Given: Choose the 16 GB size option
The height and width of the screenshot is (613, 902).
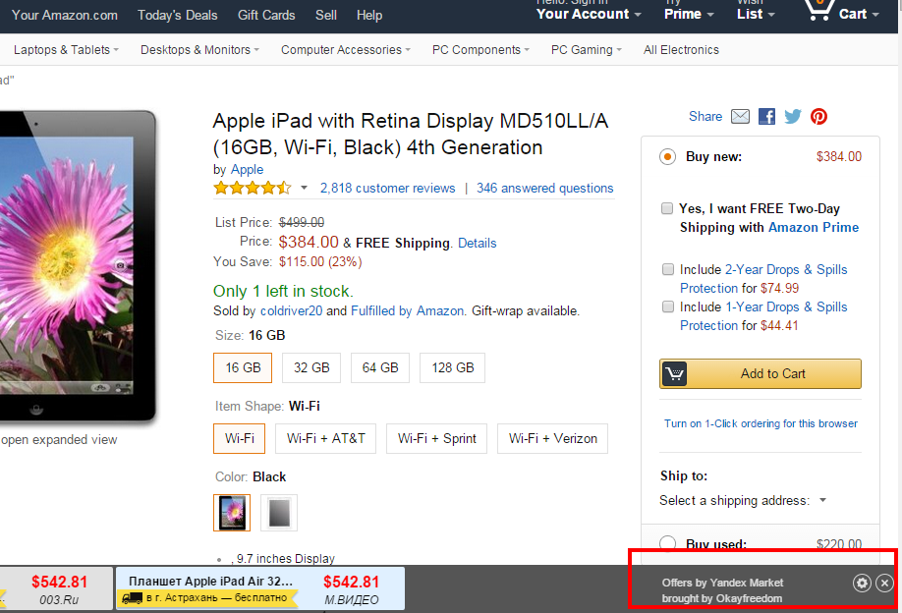Looking at the screenshot, I should (243, 367).
